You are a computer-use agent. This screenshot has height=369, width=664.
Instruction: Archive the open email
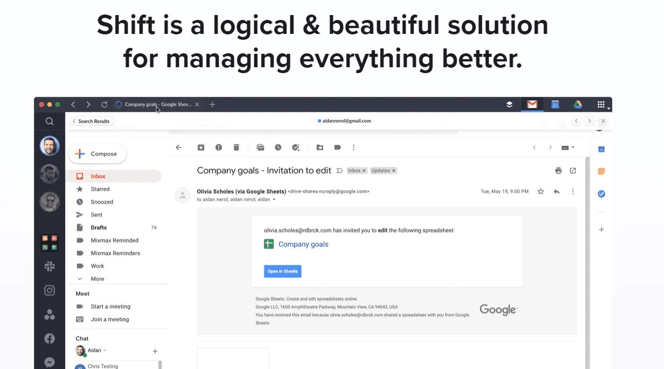(201, 147)
